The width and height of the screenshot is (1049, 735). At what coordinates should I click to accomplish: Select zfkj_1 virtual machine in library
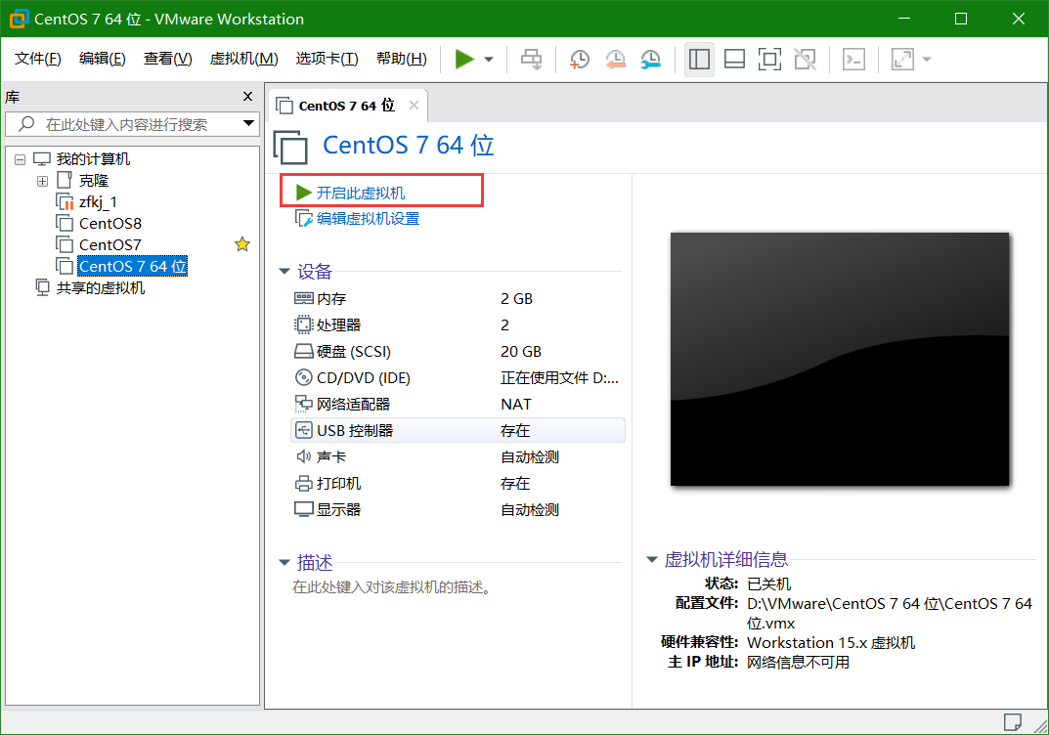coord(98,202)
